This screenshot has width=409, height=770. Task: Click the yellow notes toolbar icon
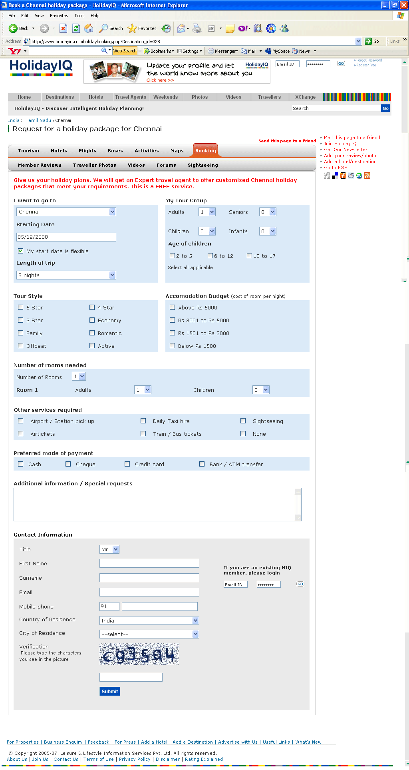coord(230,28)
